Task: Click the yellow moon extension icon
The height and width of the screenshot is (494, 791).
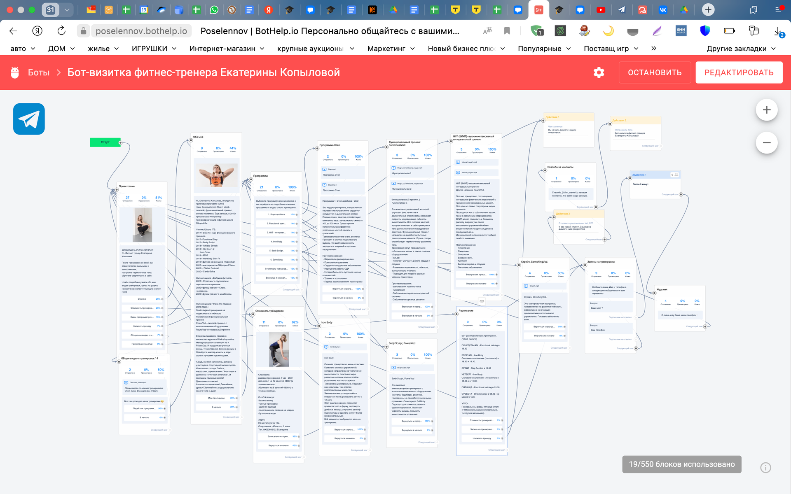Action: [608, 31]
